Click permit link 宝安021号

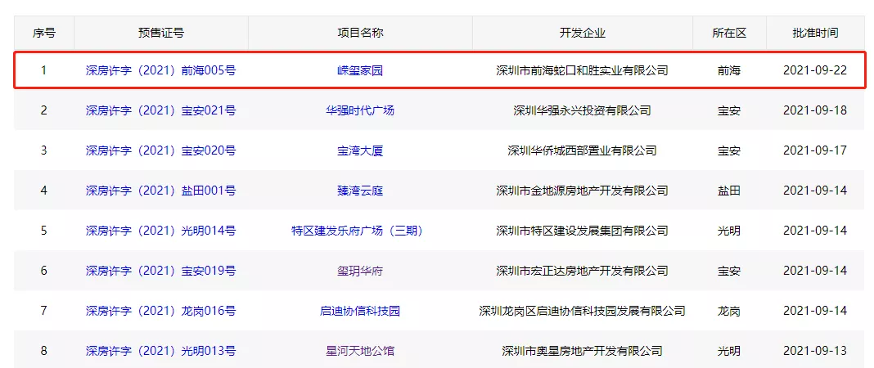click(160, 110)
